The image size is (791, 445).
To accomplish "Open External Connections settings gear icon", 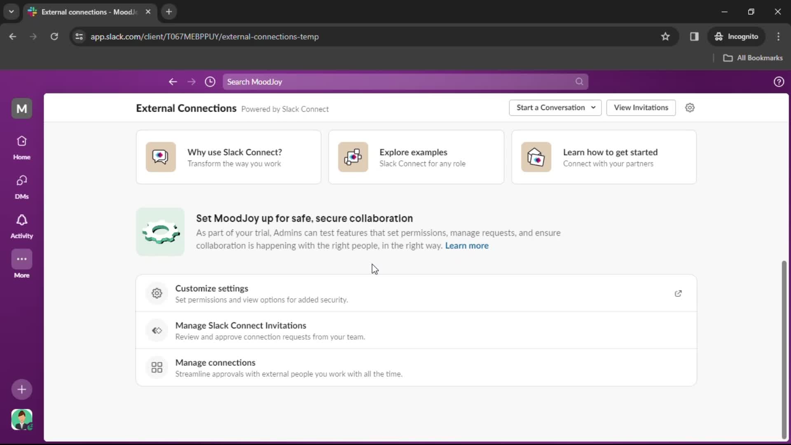I will 689,108.
